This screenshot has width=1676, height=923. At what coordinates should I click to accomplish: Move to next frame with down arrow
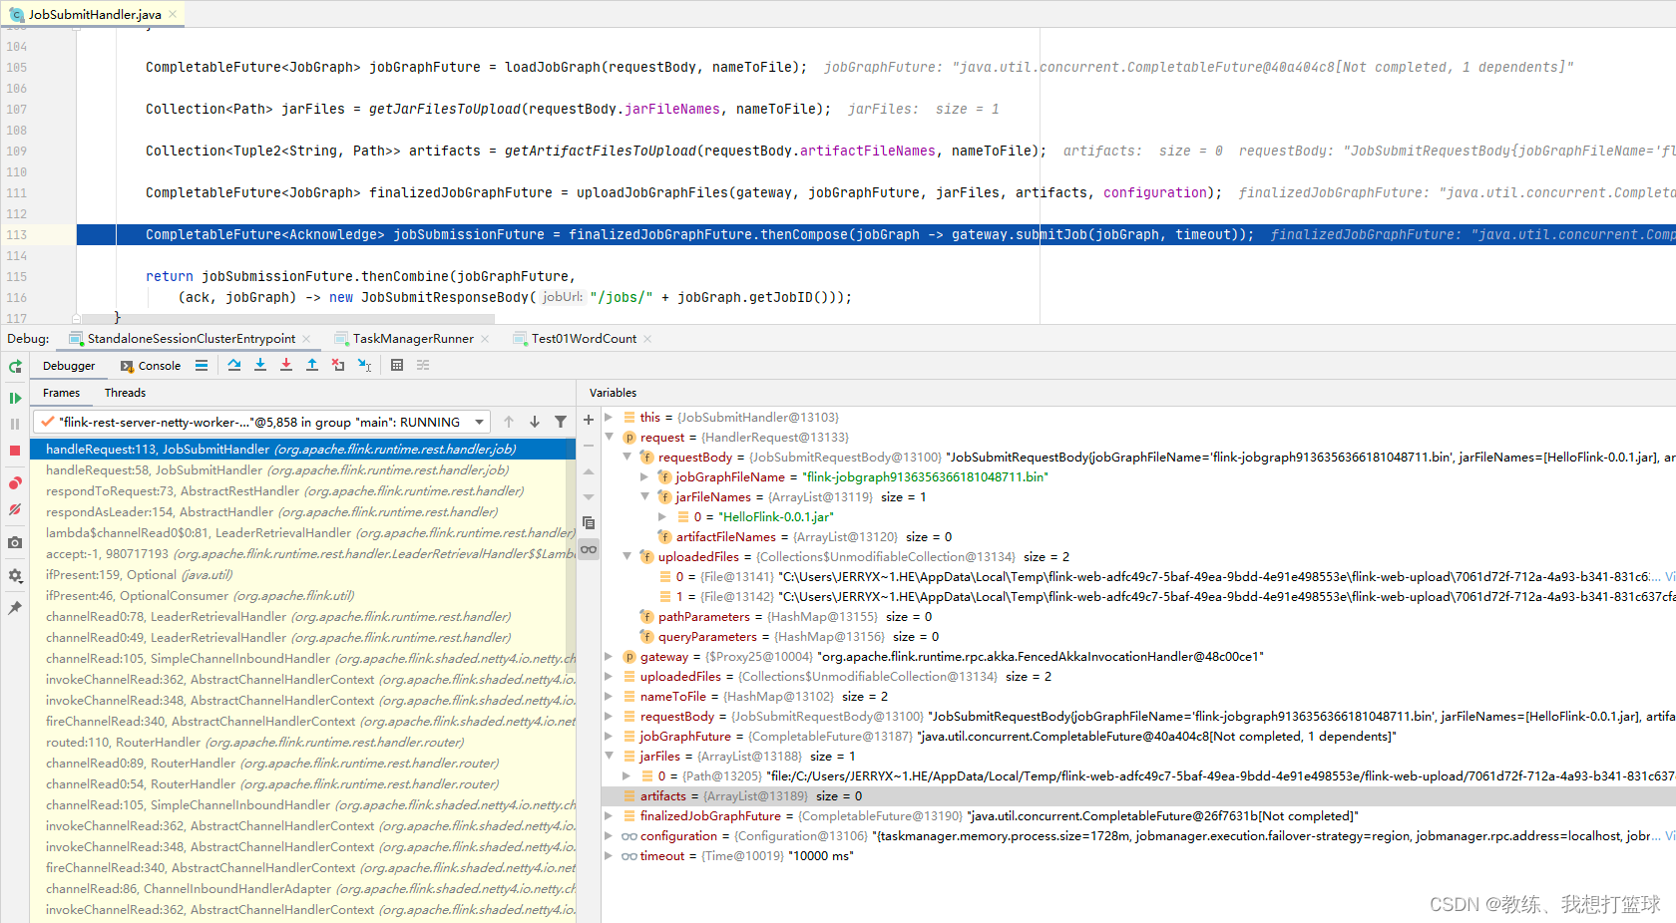[535, 422]
